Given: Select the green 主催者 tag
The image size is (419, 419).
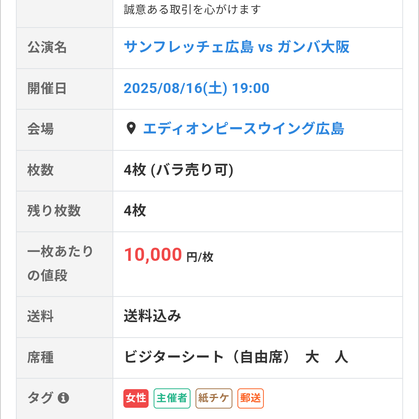Looking at the screenshot, I should click(172, 398).
